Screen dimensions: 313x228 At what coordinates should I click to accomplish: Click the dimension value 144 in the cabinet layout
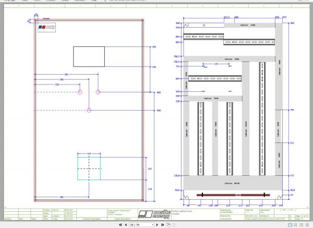pyautogui.click(x=216, y=64)
